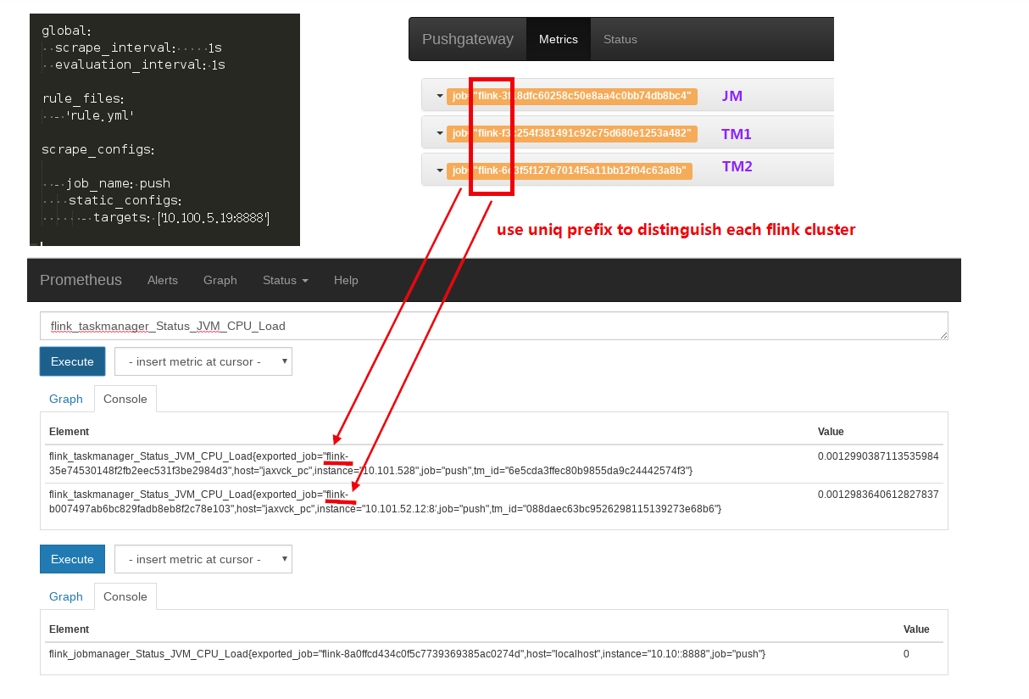
Task: Click the Value header in second result table
Action: [x=916, y=629]
